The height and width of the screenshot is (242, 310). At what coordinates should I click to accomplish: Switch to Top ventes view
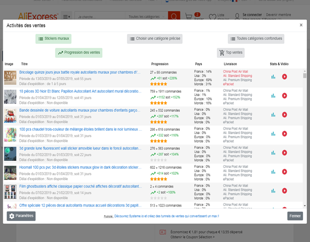coord(231,53)
